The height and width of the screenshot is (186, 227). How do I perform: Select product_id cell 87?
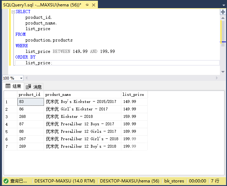[31, 124]
